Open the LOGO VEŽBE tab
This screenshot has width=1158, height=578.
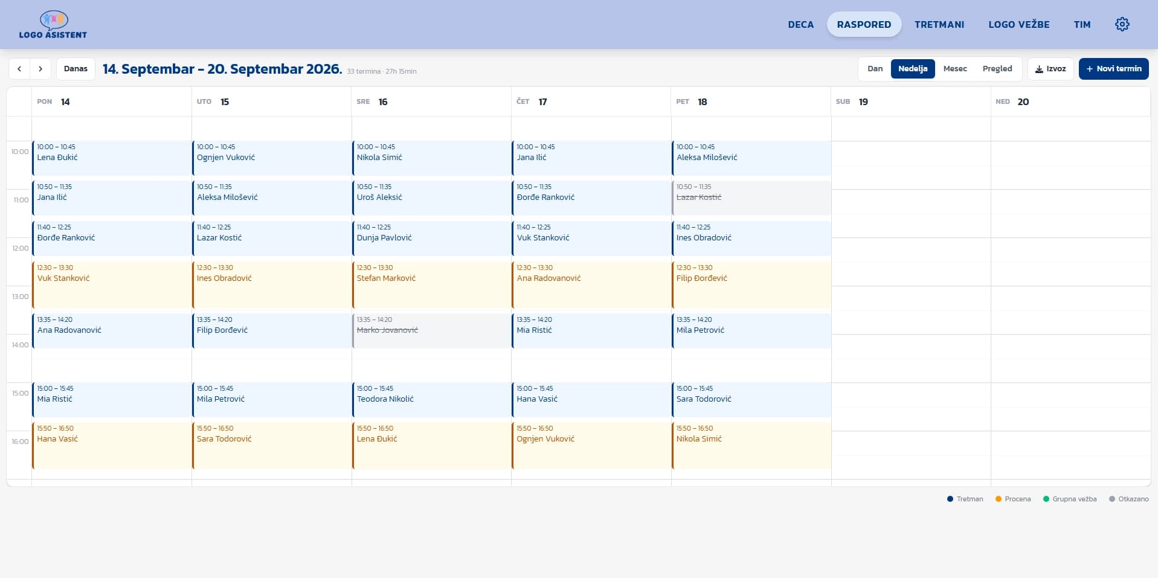pyautogui.click(x=1019, y=25)
